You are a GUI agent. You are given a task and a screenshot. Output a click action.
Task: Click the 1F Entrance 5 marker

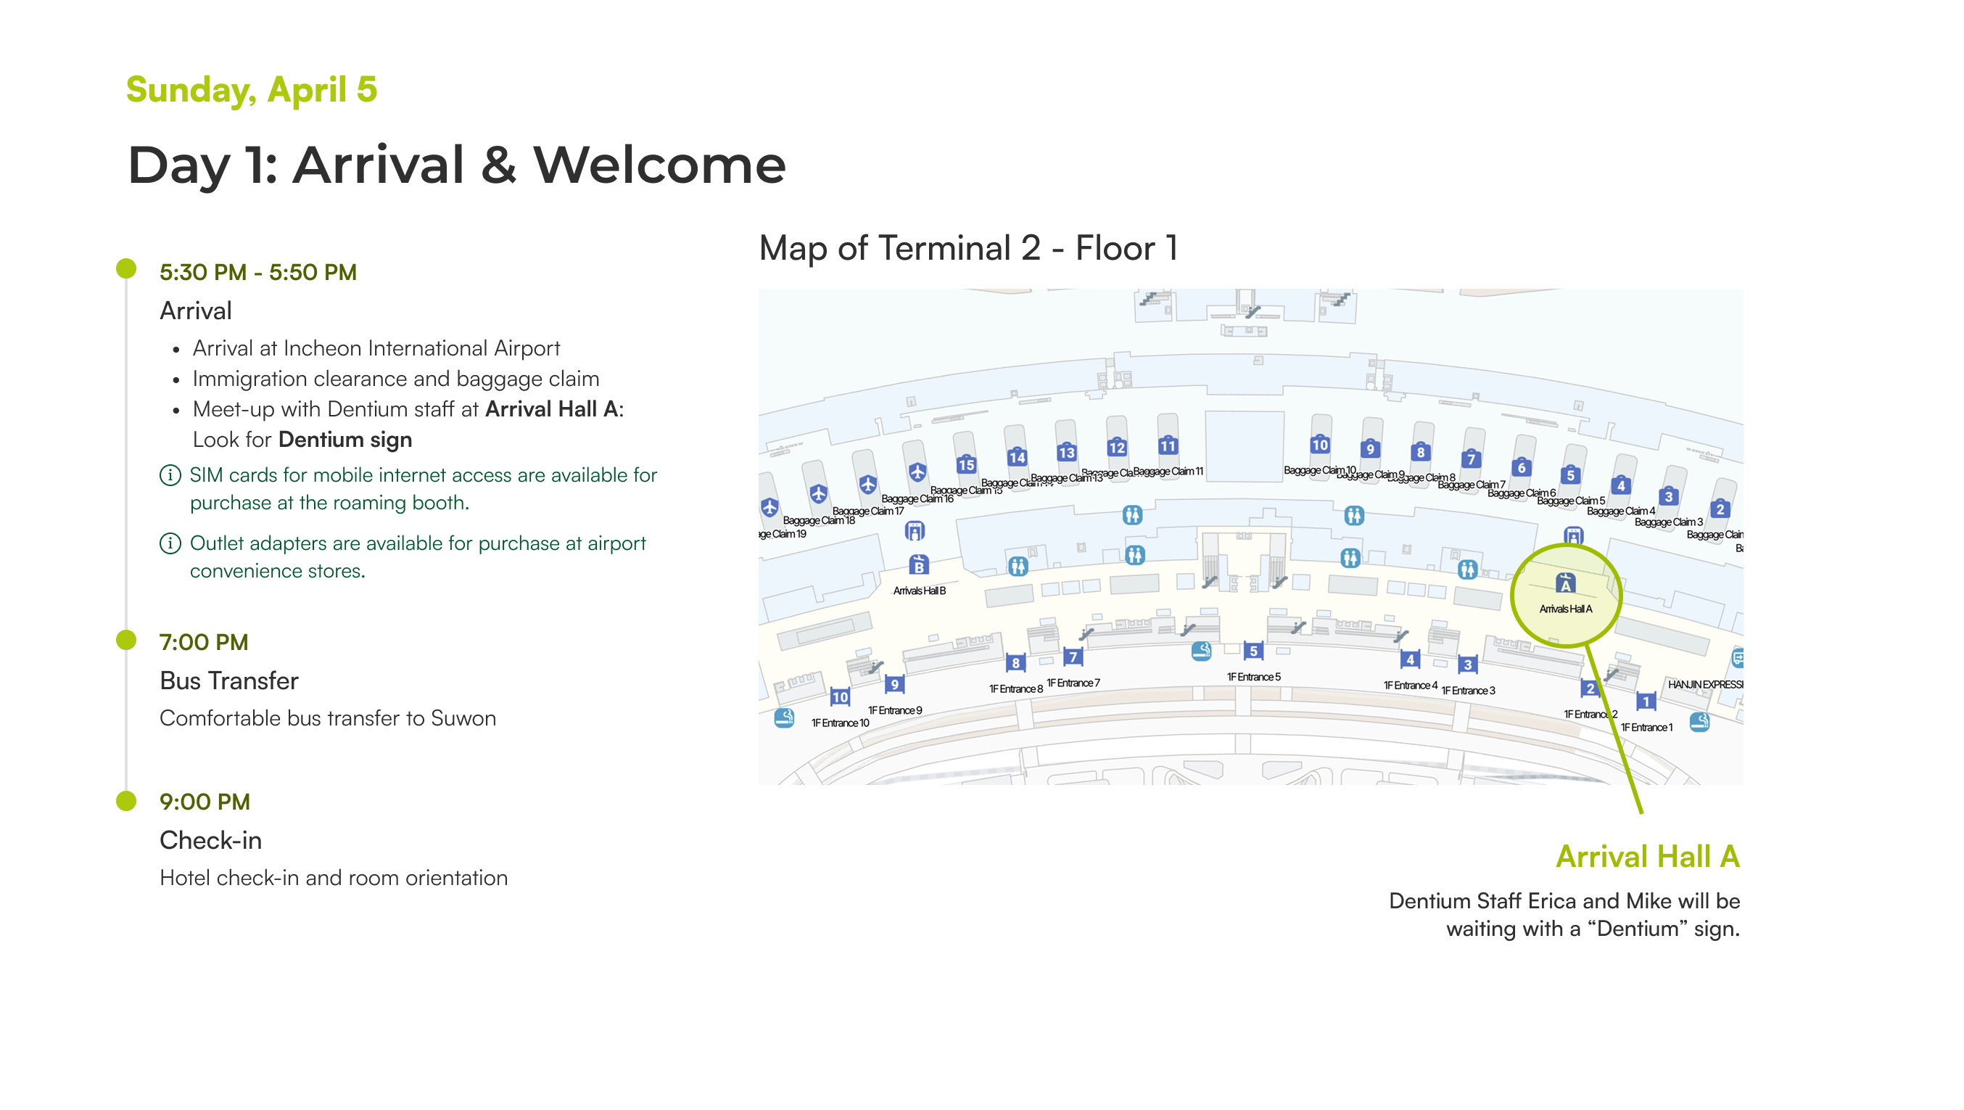pos(1253,651)
